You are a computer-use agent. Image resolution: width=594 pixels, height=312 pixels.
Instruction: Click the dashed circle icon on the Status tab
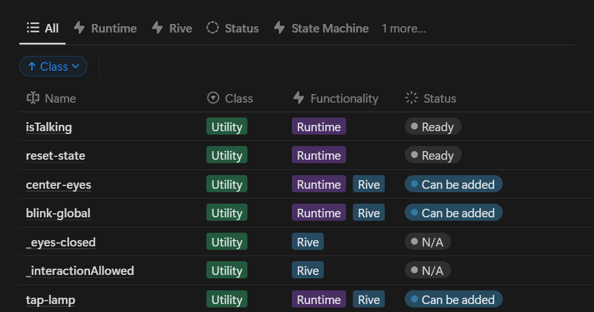point(213,28)
